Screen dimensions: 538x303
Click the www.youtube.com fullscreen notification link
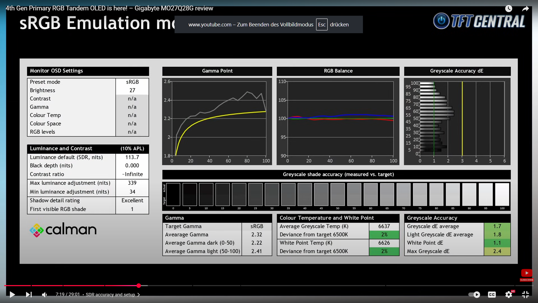coord(209,24)
